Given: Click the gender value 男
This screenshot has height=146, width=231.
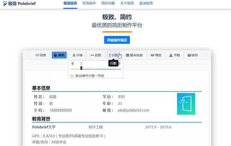Looking at the screenshot, I should point(51,103).
